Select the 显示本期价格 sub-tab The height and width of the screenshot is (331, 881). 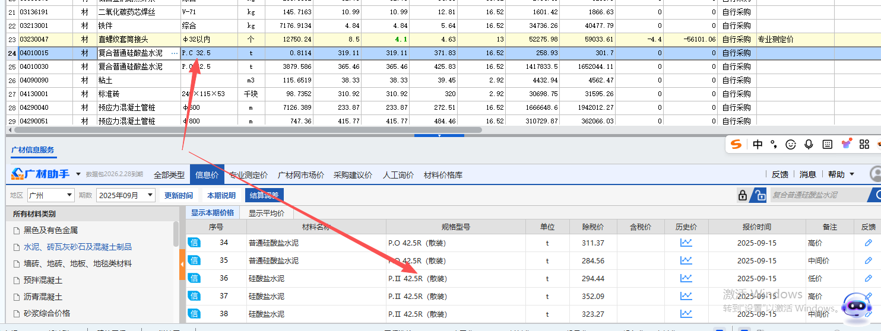click(x=213, y=213)
